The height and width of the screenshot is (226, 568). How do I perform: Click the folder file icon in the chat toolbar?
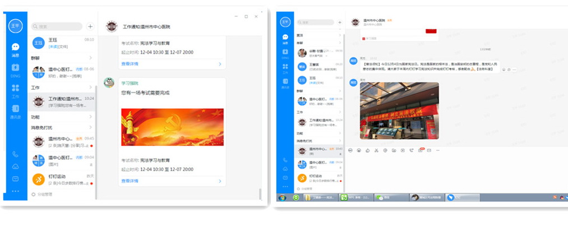coord(394,150)
